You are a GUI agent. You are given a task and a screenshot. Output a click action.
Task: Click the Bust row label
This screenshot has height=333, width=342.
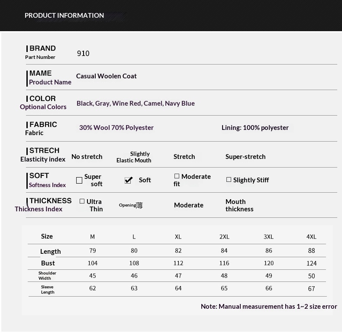pos(48,263)
